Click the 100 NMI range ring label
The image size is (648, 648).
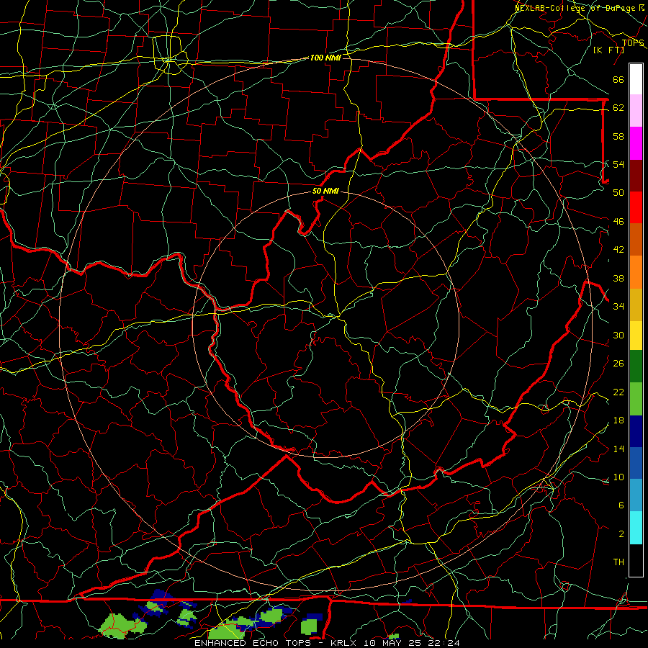[x=325, y=58]
